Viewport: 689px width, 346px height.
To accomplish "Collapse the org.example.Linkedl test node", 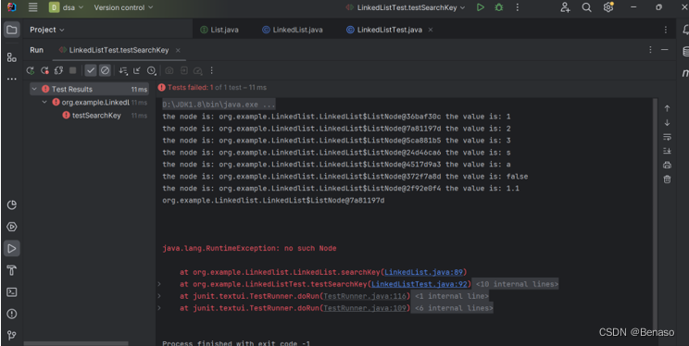I will pos(44,103).
